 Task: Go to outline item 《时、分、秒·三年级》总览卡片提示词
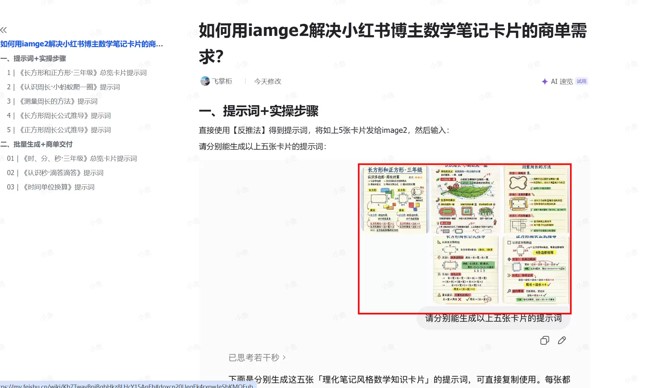tap(72, 159)
